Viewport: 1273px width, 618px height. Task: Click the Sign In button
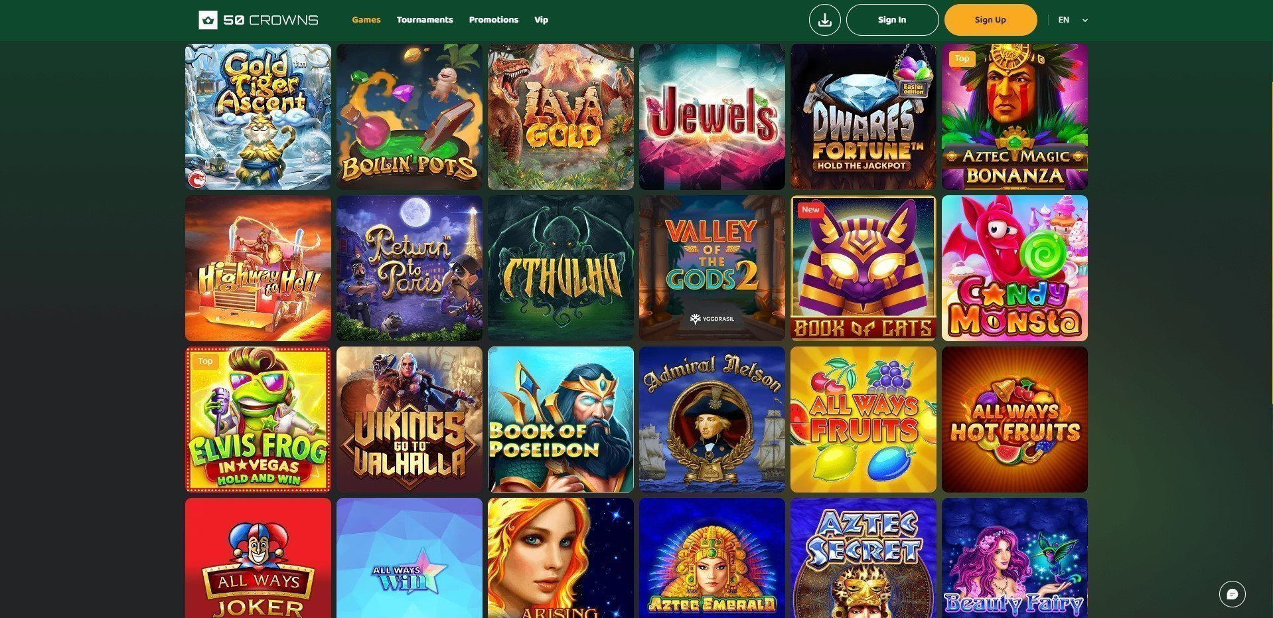[892, 20]
